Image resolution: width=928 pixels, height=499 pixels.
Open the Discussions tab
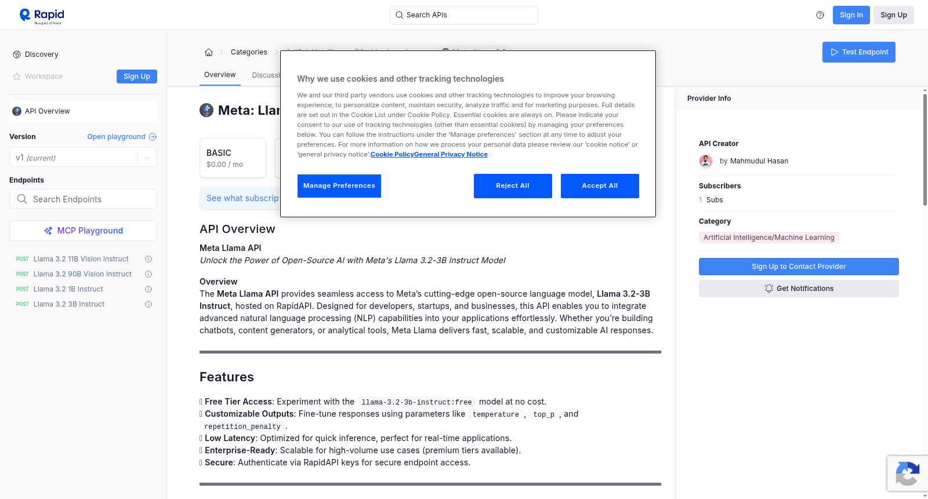[x=266, y=75]
